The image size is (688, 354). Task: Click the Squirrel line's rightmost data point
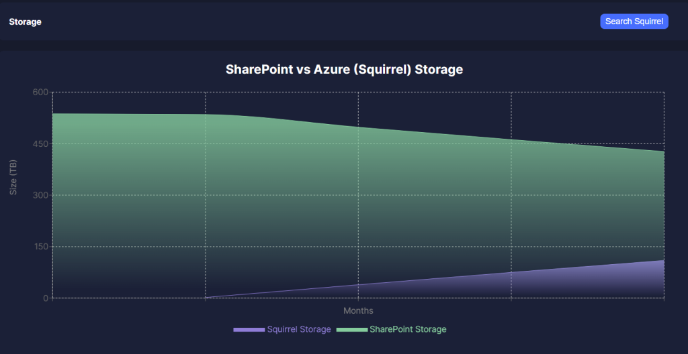tap(664, 260)
